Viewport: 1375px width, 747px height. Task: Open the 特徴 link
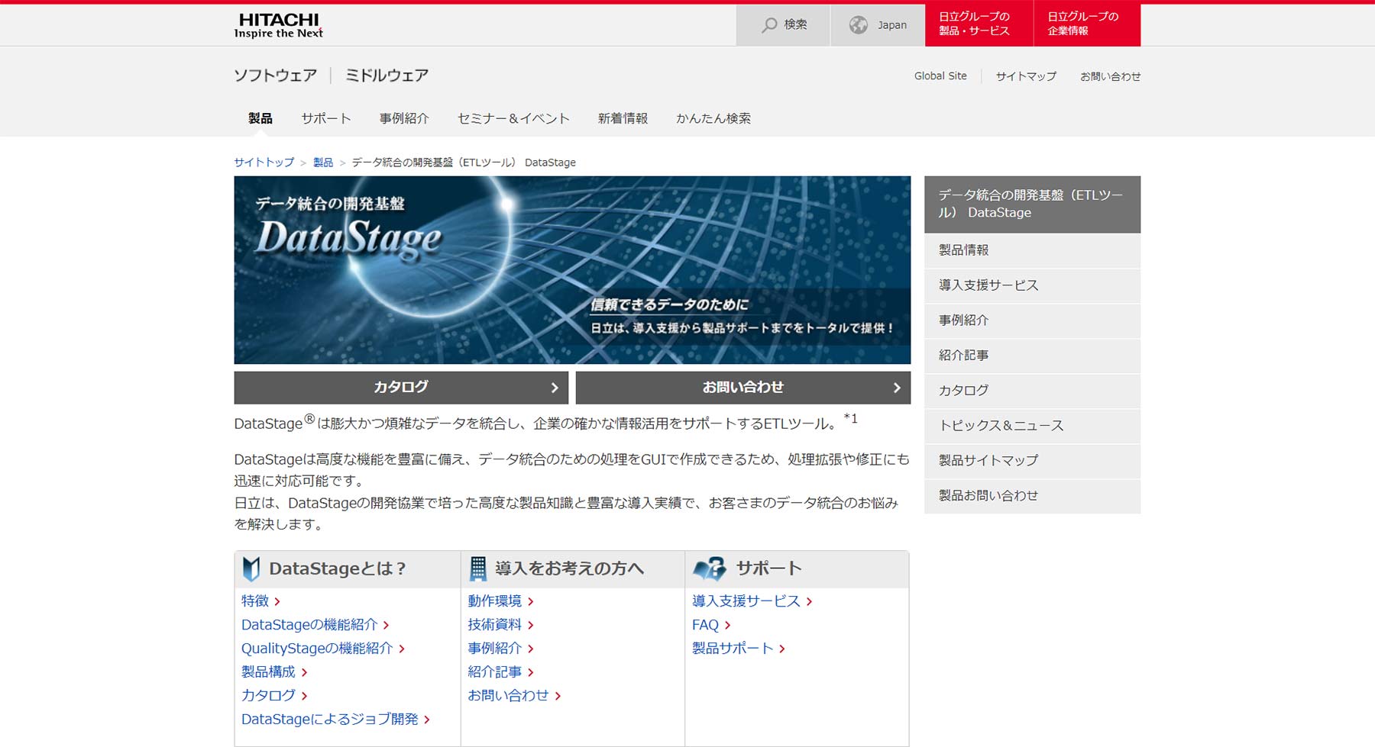pos(255,601)
